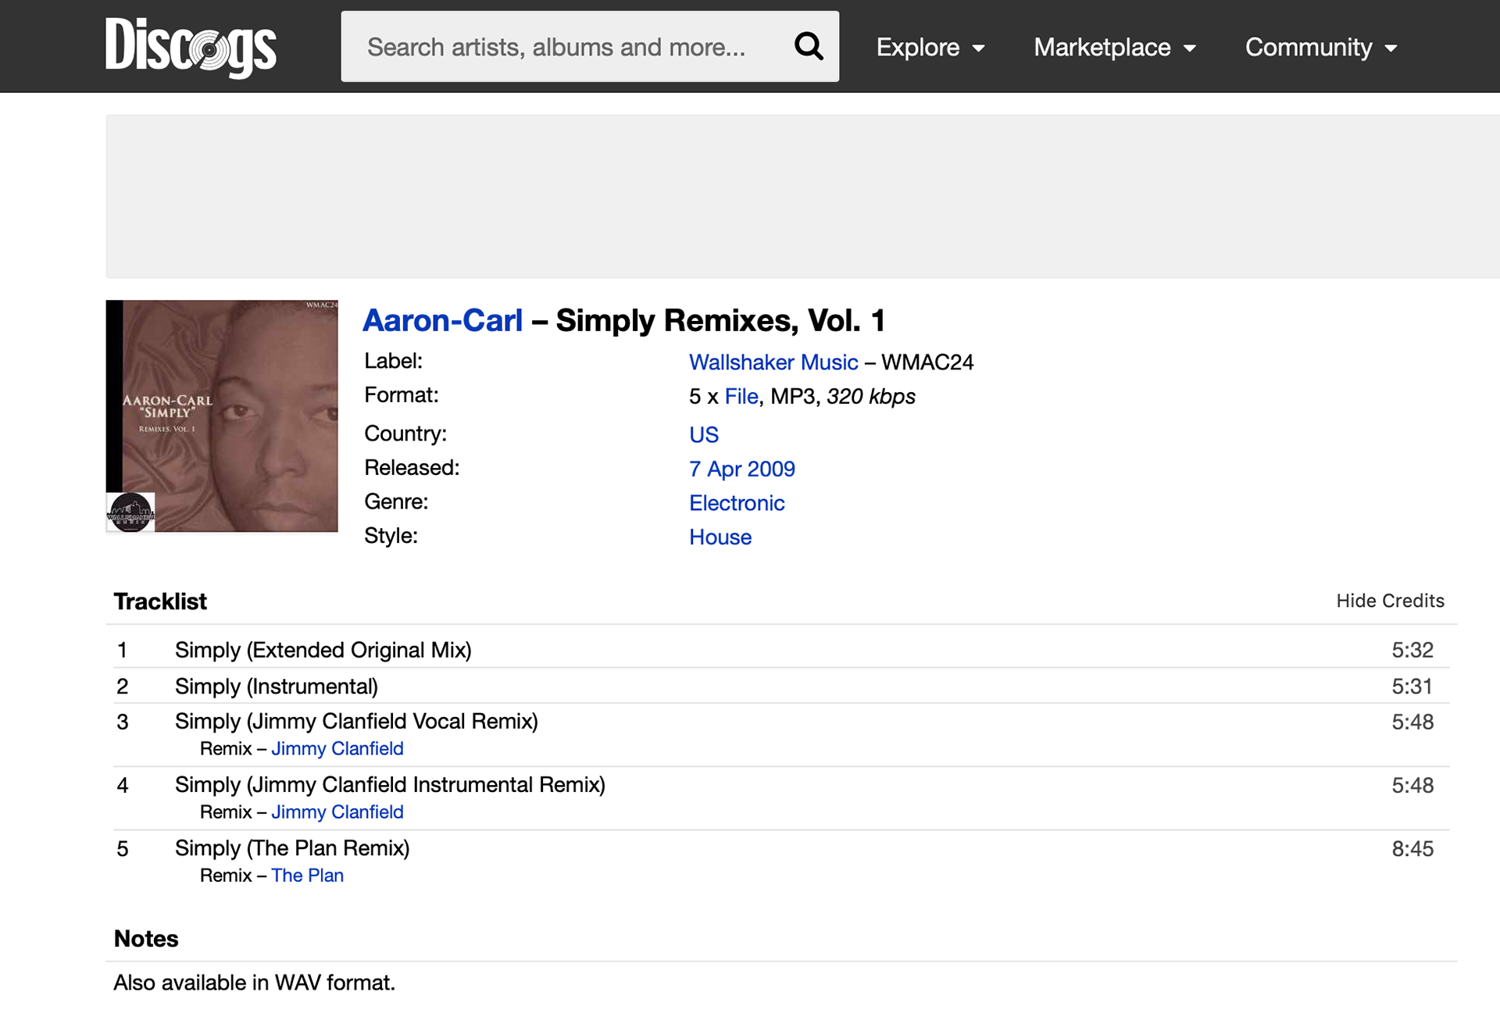Click the gray advertisement banner area
Screen dimensions: 1500x1031
pyautogui.click(x=802, y=197)
